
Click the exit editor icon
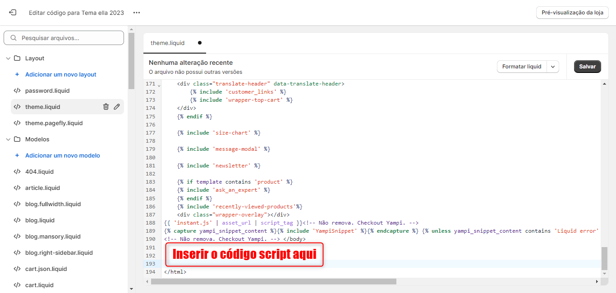pyautogui.click(x=13, y=13)
